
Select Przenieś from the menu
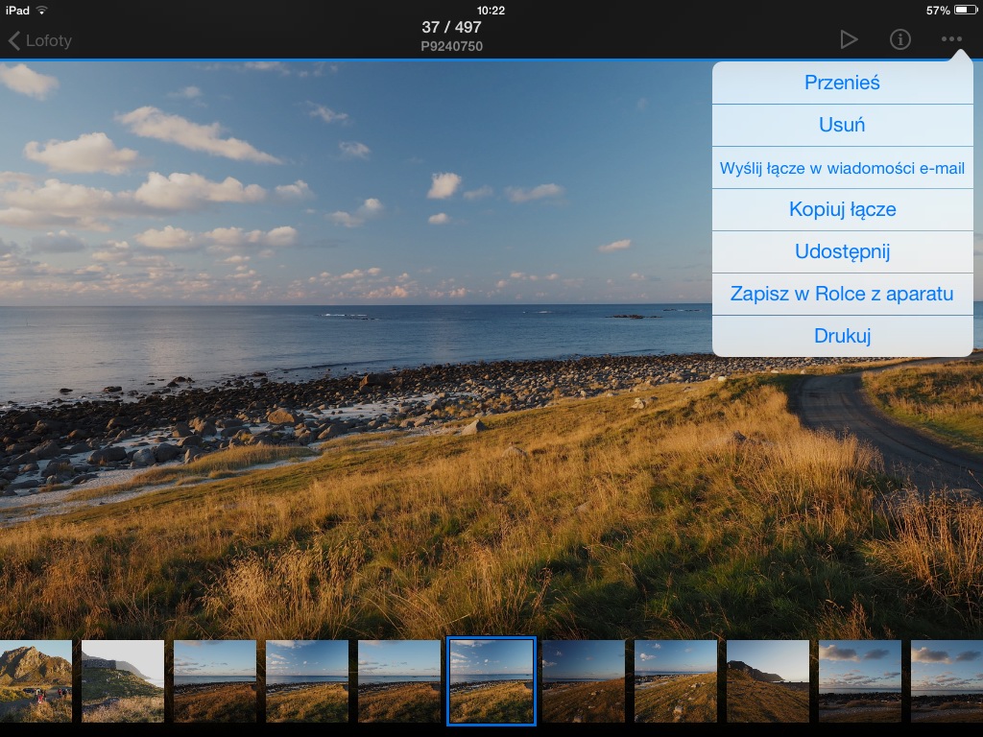pyautogui.click(x=842, y=83)
